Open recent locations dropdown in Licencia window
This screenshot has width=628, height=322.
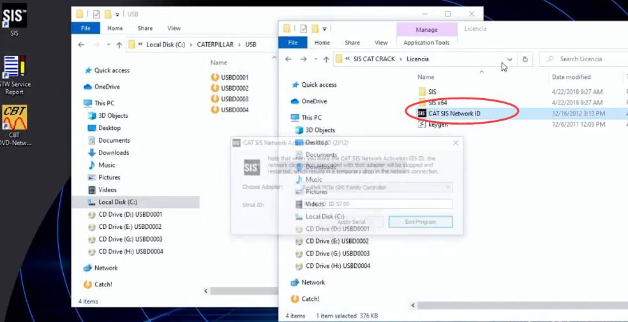[316, 59]
